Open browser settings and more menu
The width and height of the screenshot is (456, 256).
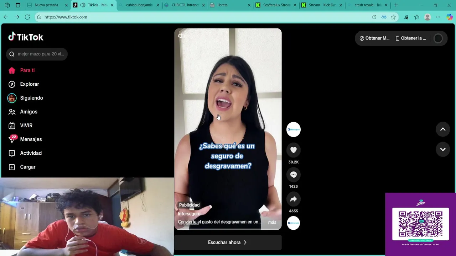click(438, 17)
